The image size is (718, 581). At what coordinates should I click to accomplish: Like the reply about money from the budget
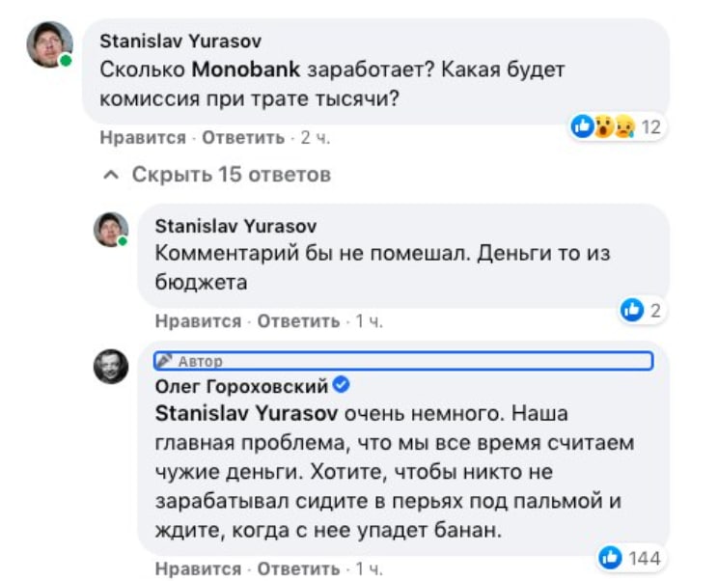coord(198,321)
